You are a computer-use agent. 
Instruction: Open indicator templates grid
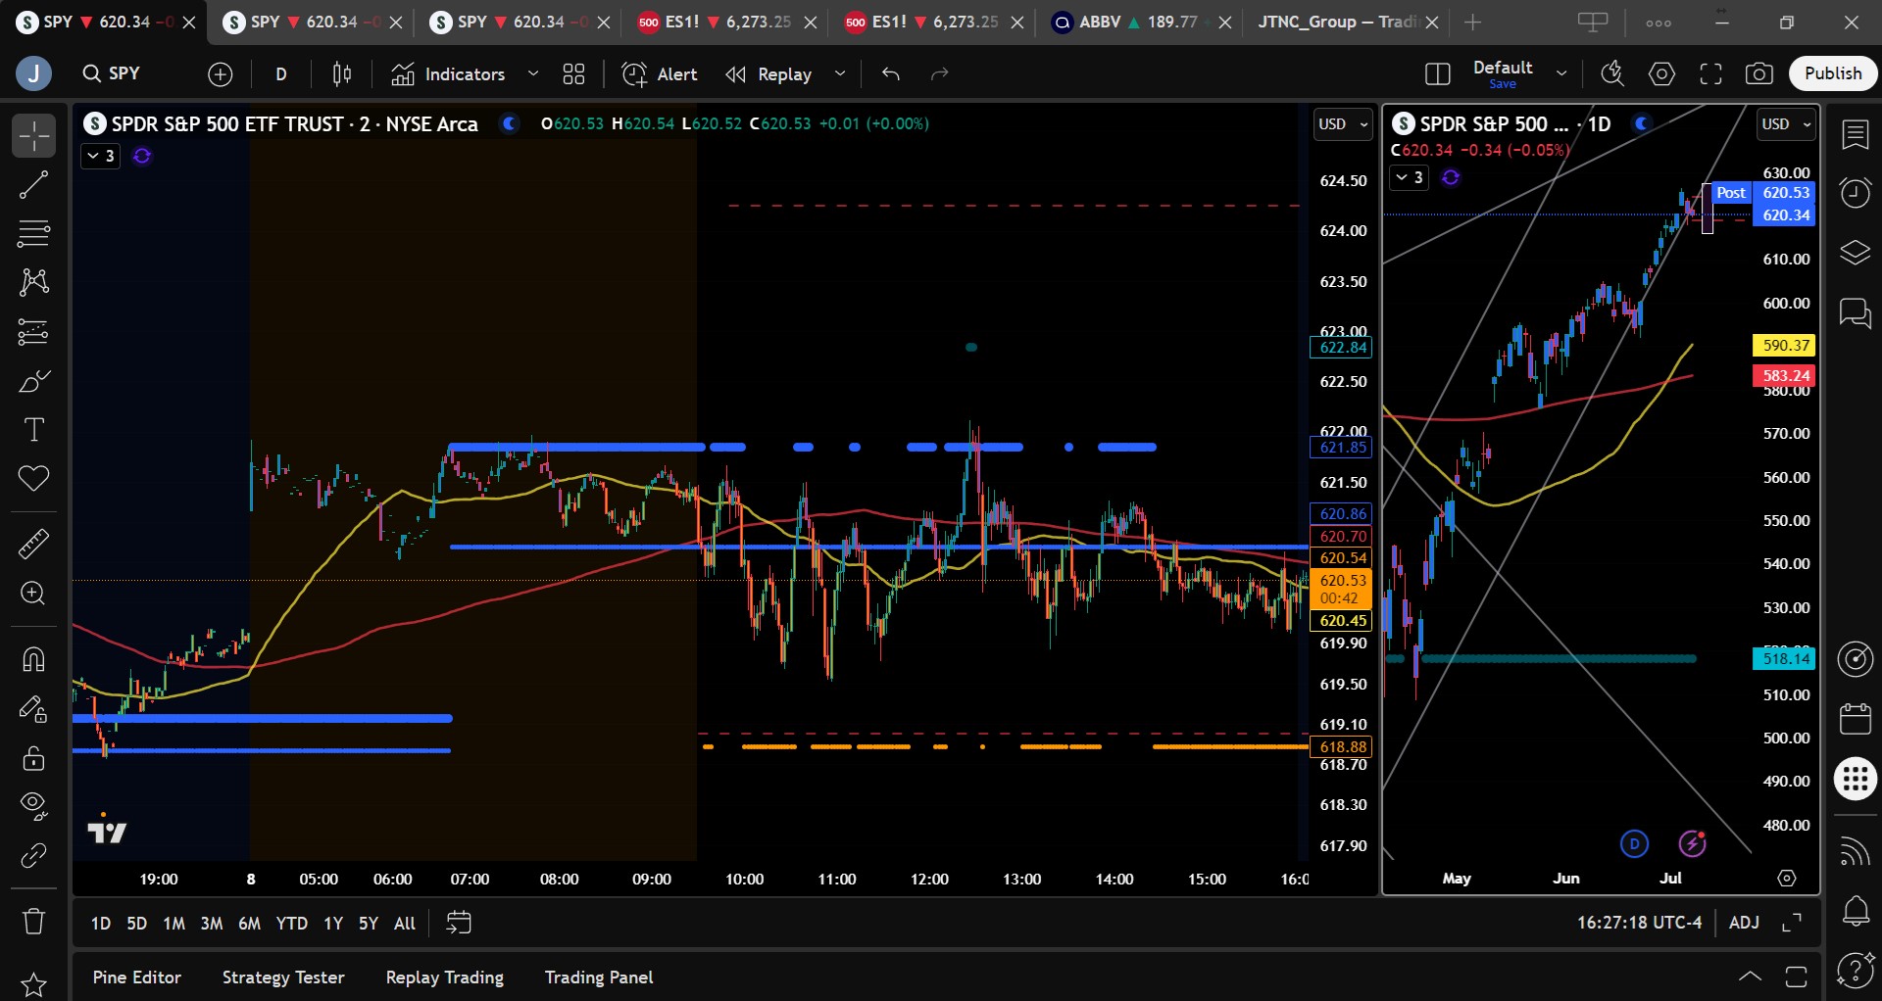tap(573, 73)
